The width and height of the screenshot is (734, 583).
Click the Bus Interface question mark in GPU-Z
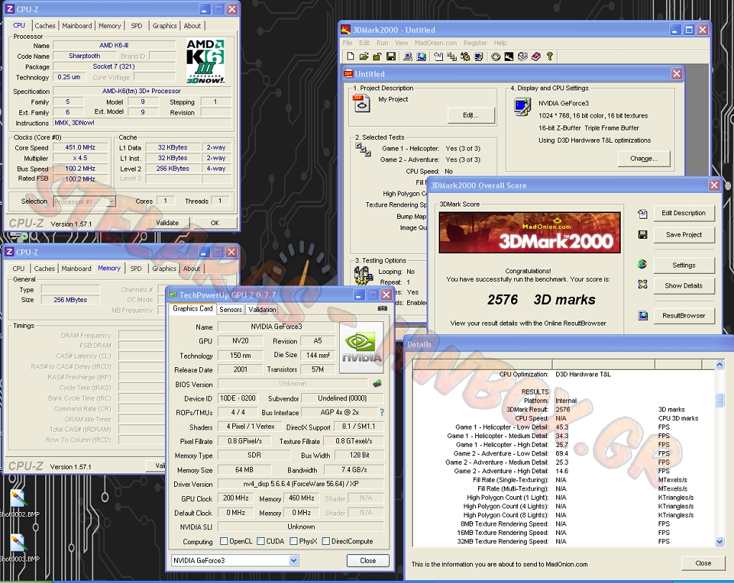click(x=382, y=412)
